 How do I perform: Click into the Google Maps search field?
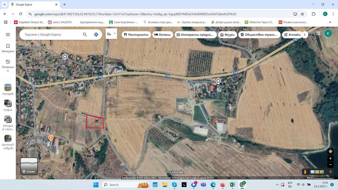tap(52, 34)
